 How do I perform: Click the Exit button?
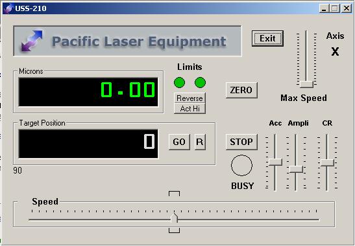click(x=267, y=39)
